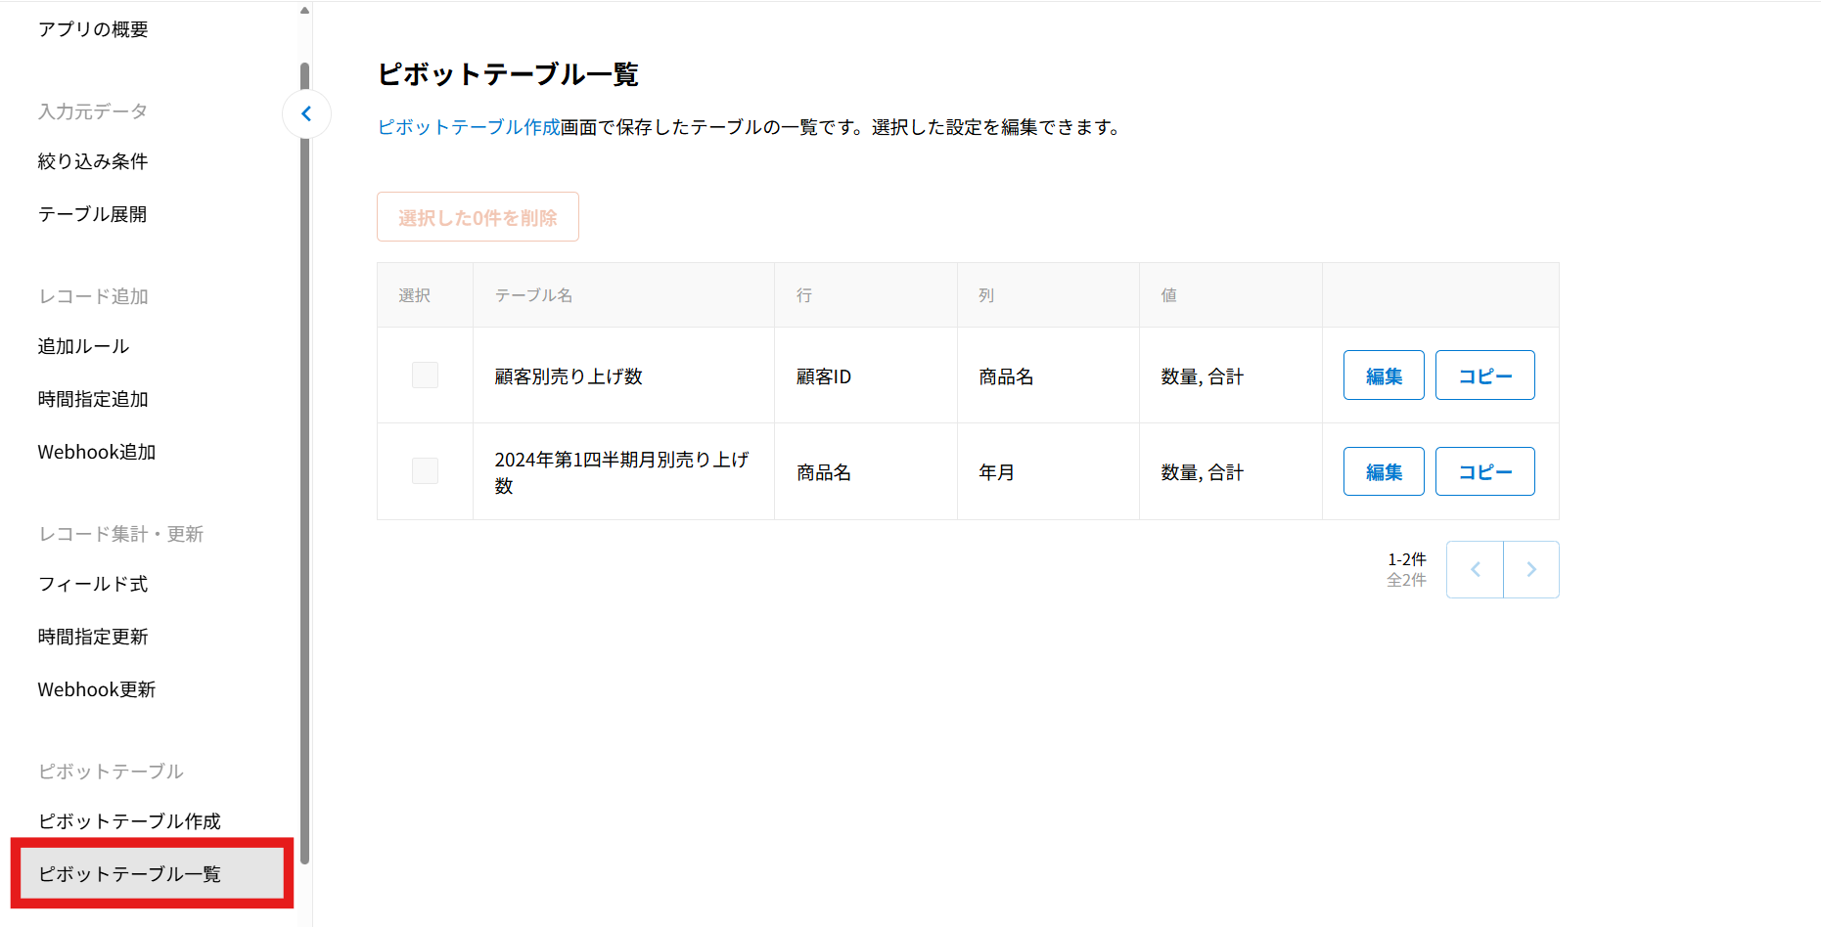The height and width of the screenshot is (927, 1821).
Task: Click コピー button for 顧客別売り上げ数
Action: [1484, 375]
